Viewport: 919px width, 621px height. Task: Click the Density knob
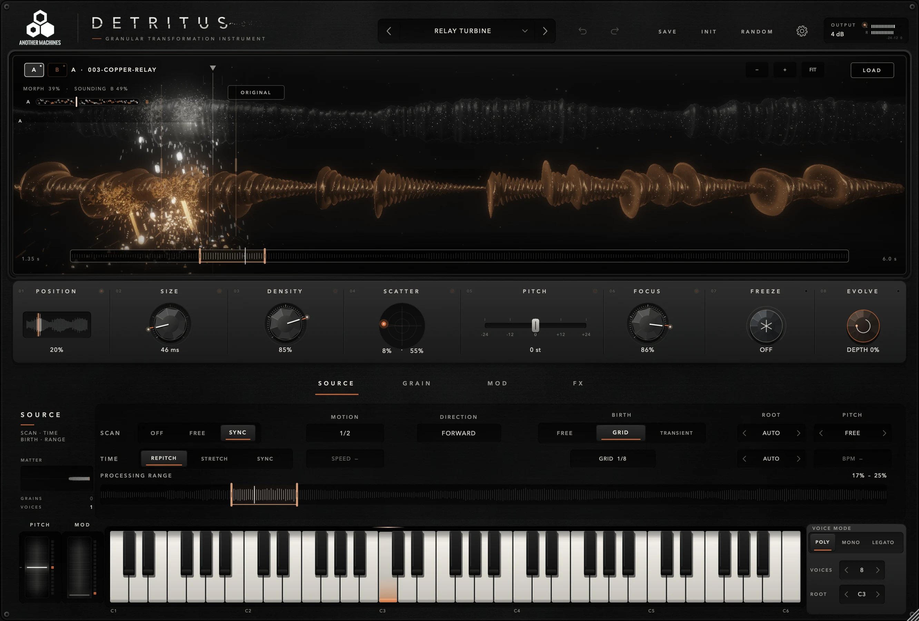coord(285,324)
